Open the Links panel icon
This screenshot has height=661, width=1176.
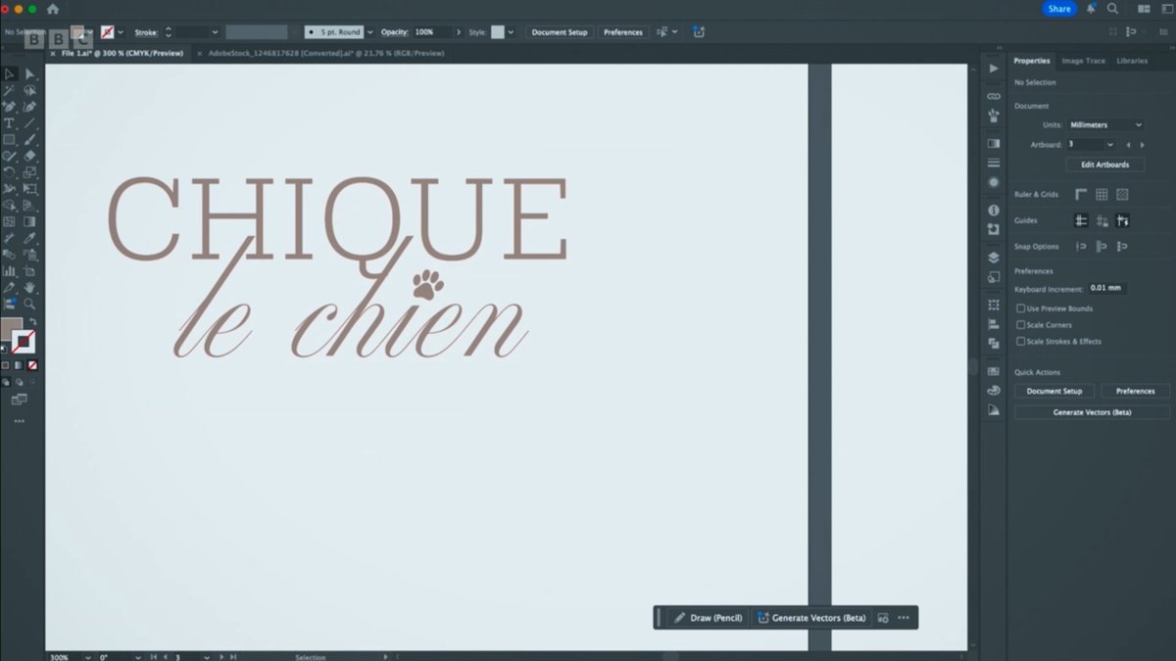coord(994,96)
